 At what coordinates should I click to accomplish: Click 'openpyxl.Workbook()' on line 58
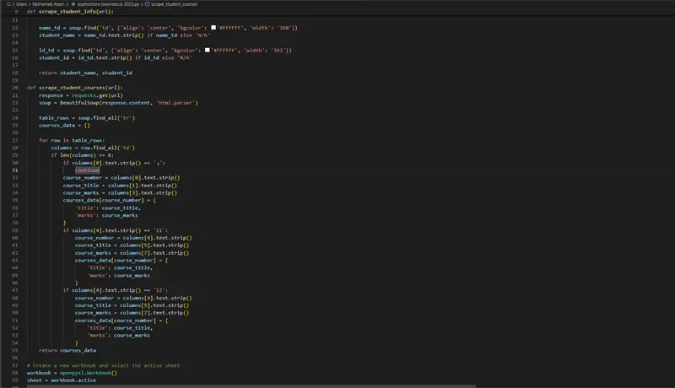89,373
